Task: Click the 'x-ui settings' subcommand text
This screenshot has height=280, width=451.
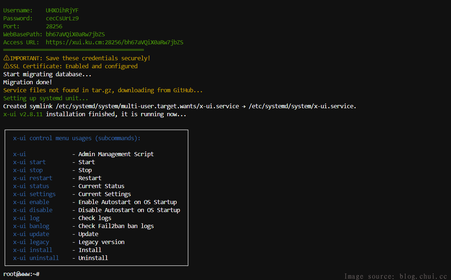Action: click(34, 194)
